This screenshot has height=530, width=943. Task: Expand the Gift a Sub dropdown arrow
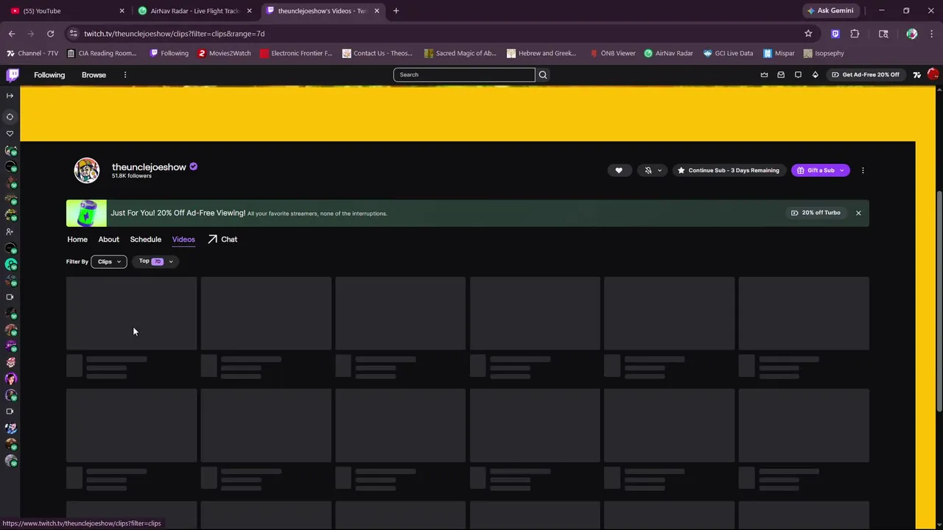842,170
